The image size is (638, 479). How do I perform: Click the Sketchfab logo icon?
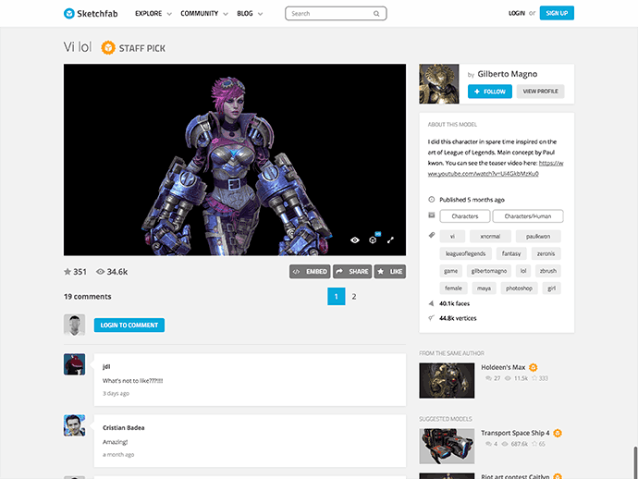click(x=69, y=14)
